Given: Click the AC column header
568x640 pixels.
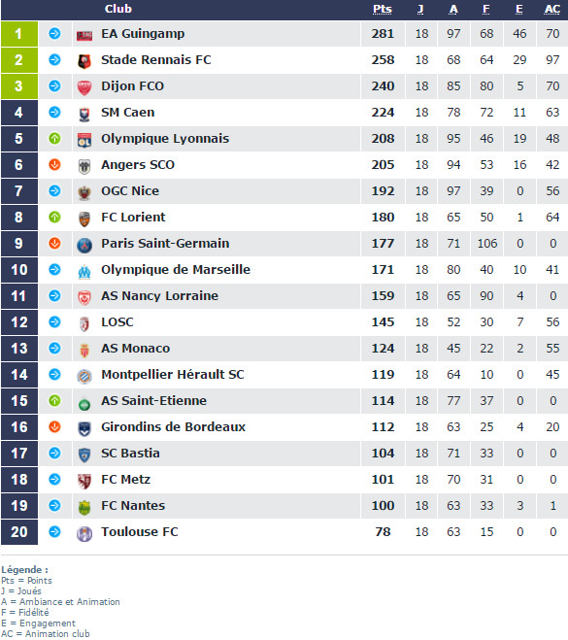Looking at the screenshot, I should coord(552,9).
